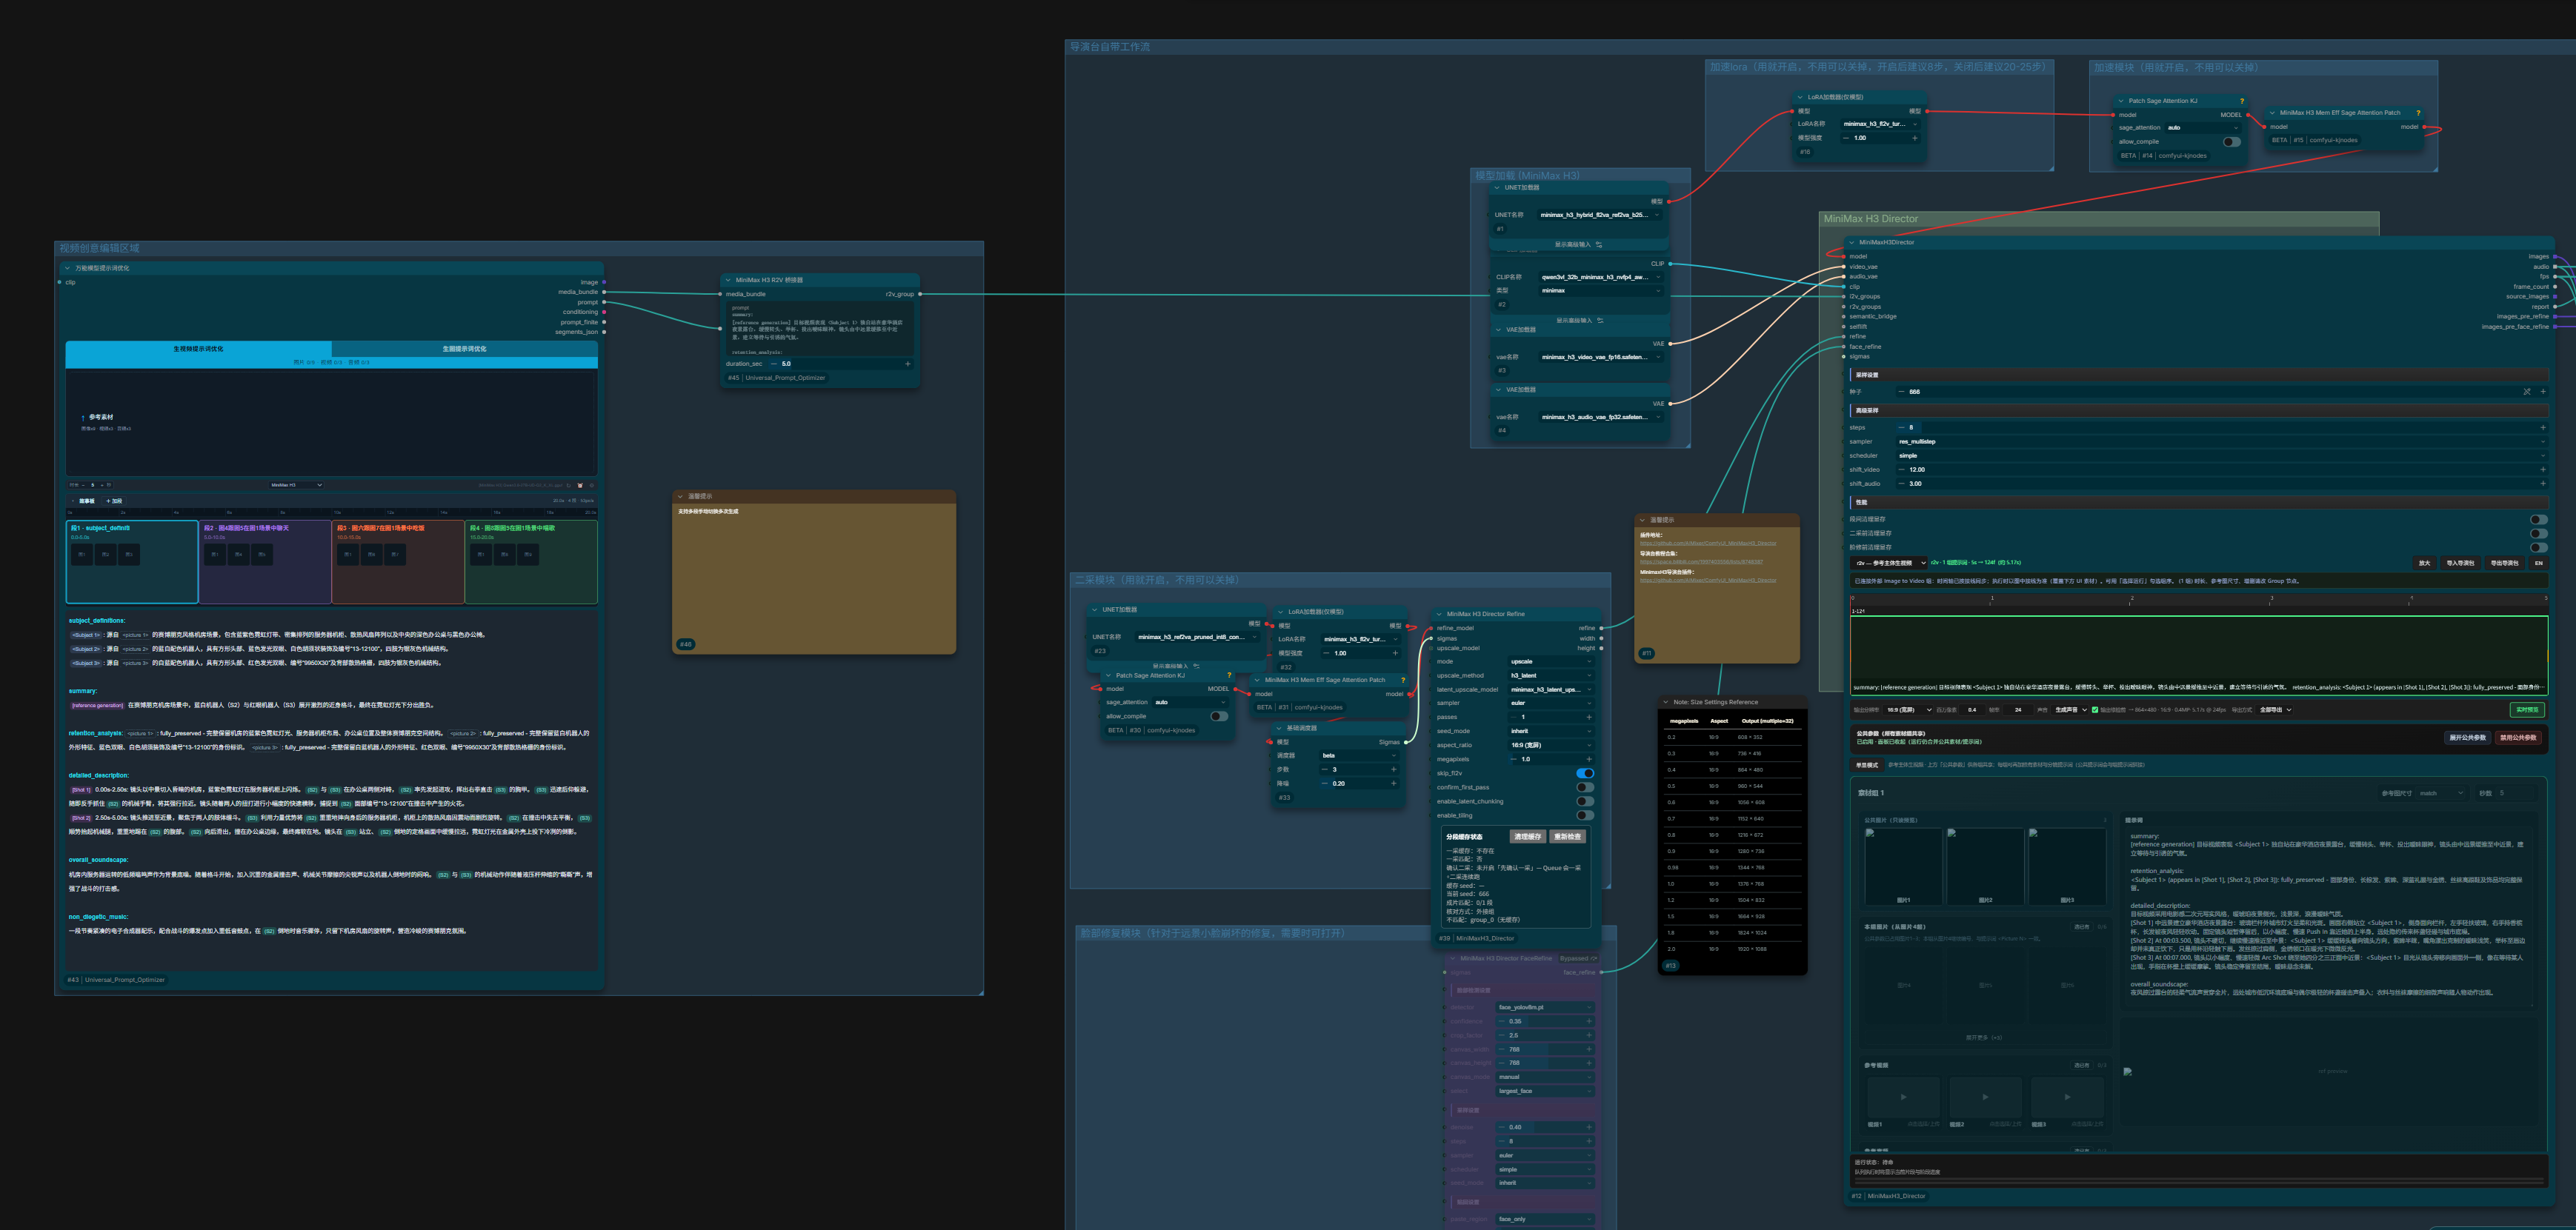
Task: Open the 生成声音 dropdown
Action: coord(2069,710)
